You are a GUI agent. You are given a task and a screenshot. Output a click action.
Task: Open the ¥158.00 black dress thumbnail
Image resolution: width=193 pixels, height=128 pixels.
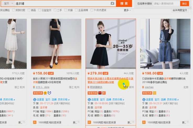(56, 44)
